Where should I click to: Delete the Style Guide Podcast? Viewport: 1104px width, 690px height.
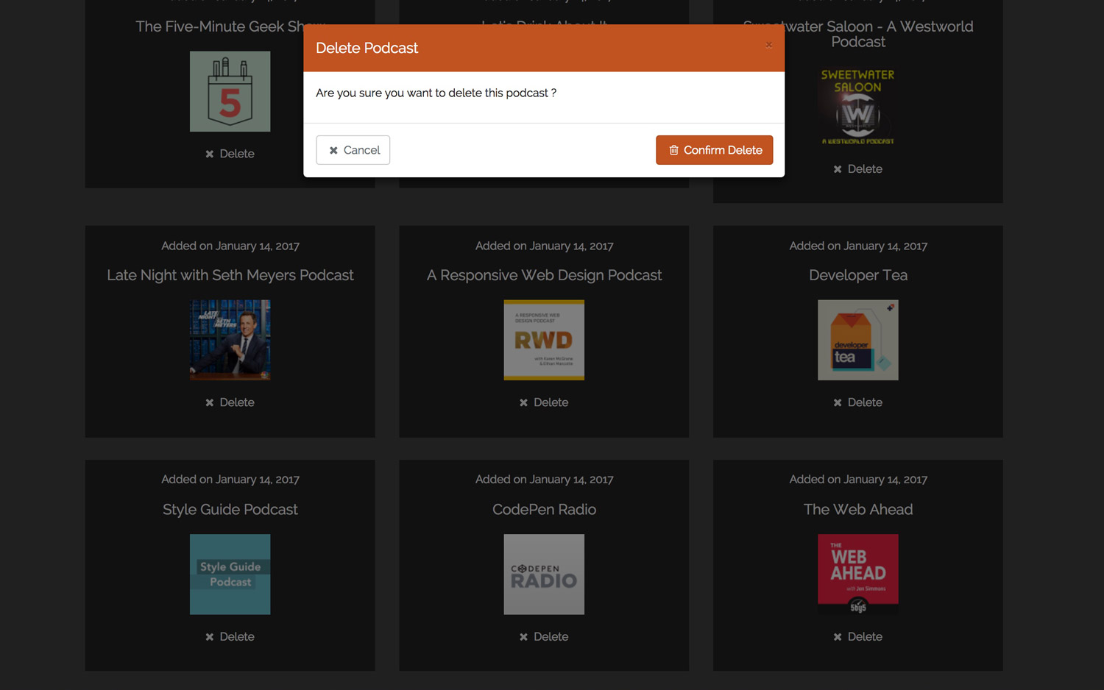[230, 637]
